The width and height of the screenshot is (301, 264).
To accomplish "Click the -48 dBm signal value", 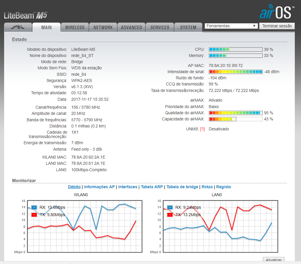I will (272, 72).
